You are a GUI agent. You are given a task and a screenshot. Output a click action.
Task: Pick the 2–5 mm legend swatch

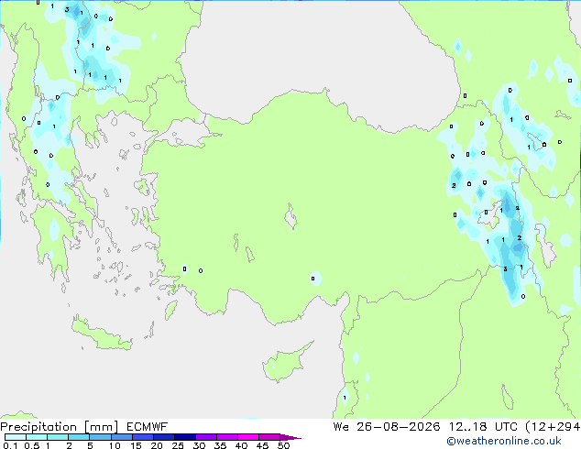pyautogui.click(x=79, y=437)
